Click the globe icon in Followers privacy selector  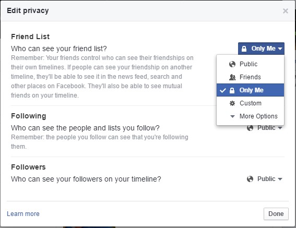point(250,179)
